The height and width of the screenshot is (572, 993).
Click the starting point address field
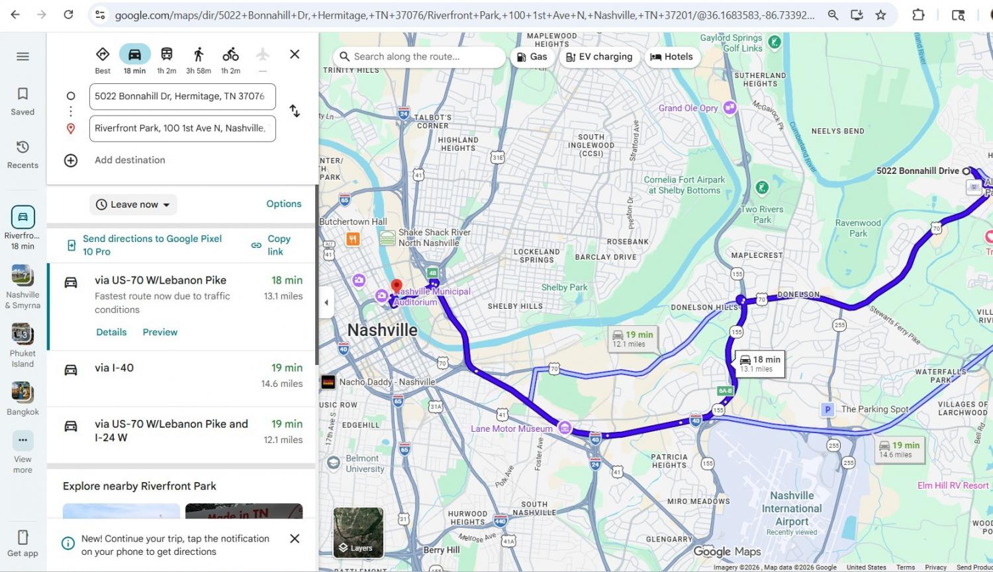point(182,97)
